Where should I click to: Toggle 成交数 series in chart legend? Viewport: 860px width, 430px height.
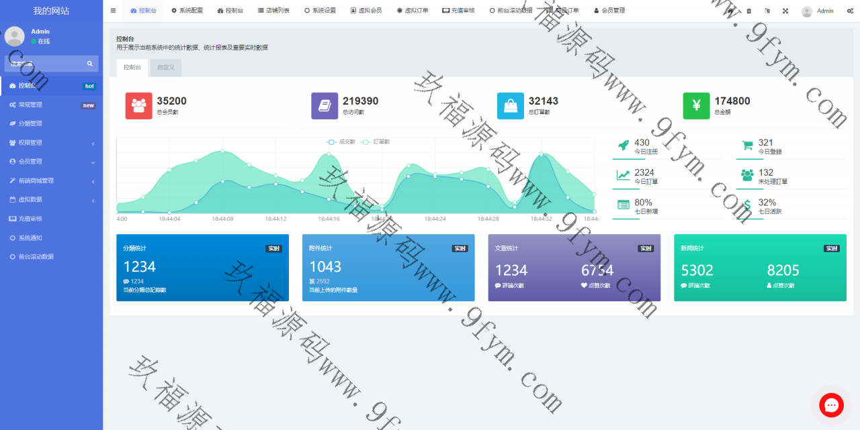341,142
